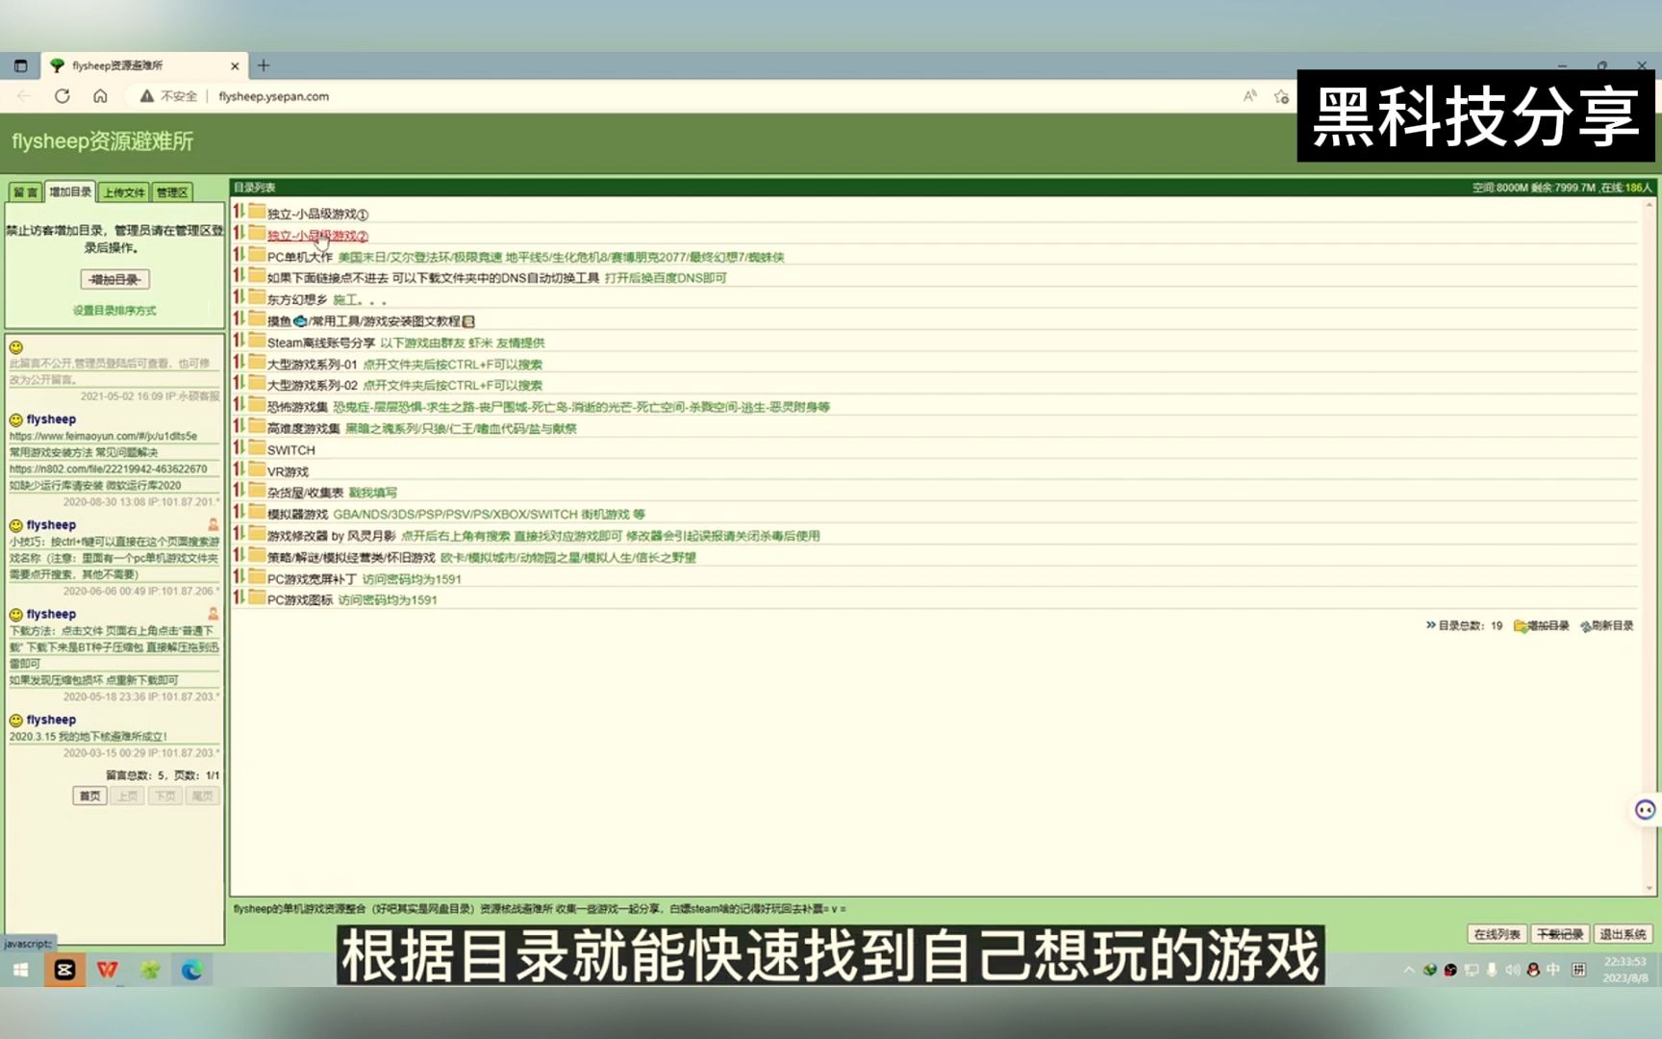Open a new browser tab with the plus icon

click(x=264, y=65)
